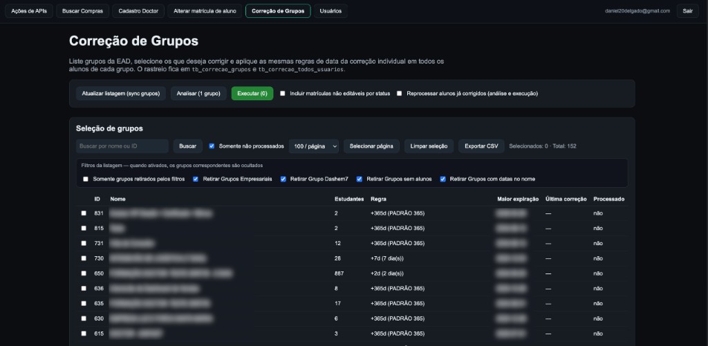This screenshot has width=708, height=346.
Task: Click the Regra column header
Action: [x=378, y=199]
